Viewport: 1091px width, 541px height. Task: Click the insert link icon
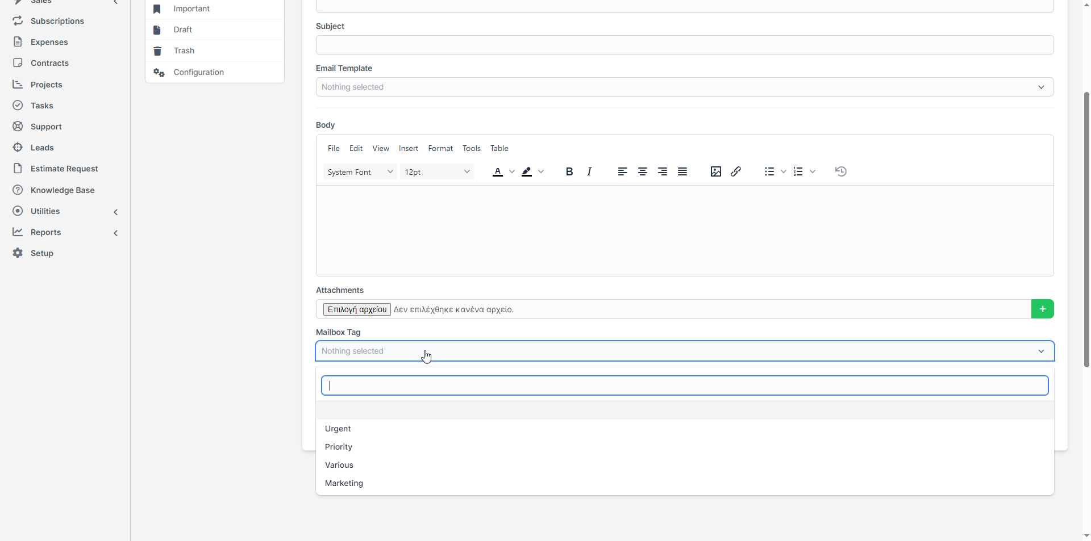point(735,171)
